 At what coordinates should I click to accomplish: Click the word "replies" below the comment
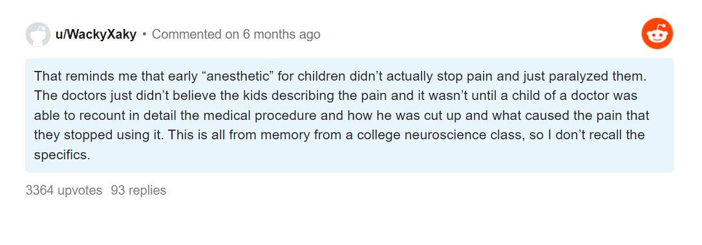[x=147, y=191]
